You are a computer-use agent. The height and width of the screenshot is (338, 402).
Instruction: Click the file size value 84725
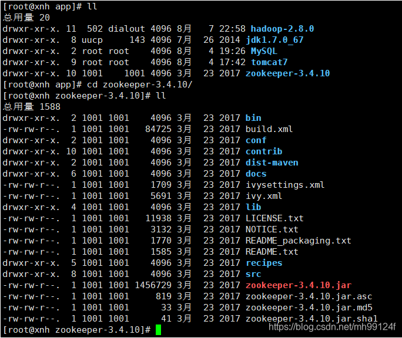click(x=158, y=129)
